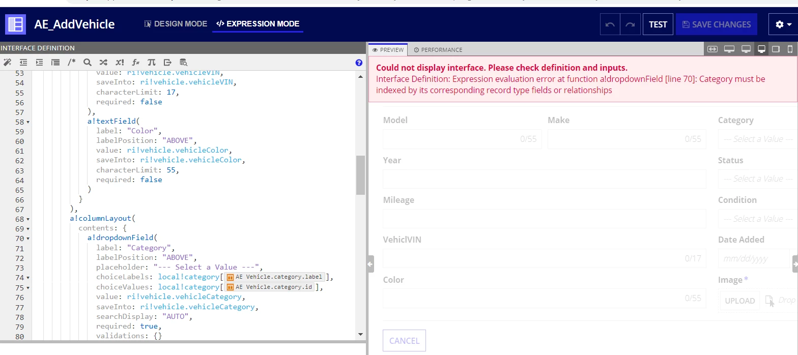Screen dimensions: 798x355
Task: Click the code editor vertical scrollbar thumb
Action: click(x=360, y=175)
